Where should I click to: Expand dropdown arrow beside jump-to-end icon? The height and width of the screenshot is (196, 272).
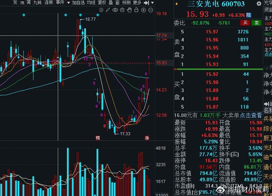[153, 3]
